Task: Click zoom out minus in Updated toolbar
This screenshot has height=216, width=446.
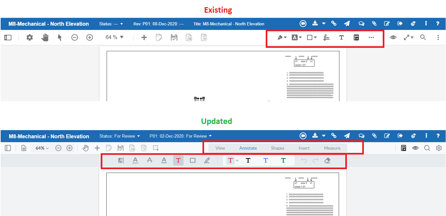Action: pos(58,148)
